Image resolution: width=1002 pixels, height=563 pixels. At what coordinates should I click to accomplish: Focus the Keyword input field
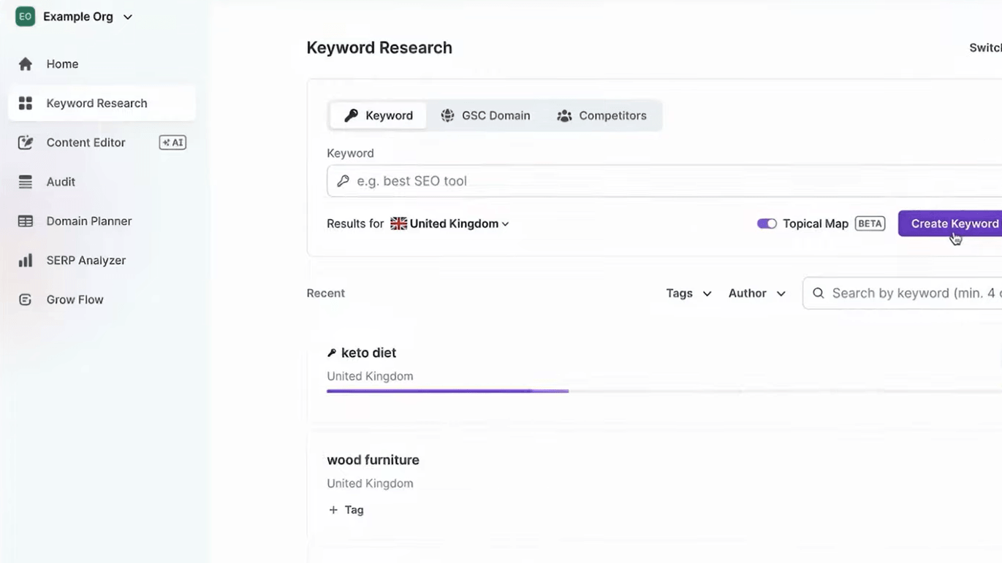point(664,181)
